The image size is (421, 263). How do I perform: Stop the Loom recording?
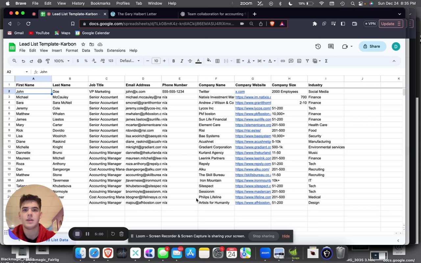point(77,234)
